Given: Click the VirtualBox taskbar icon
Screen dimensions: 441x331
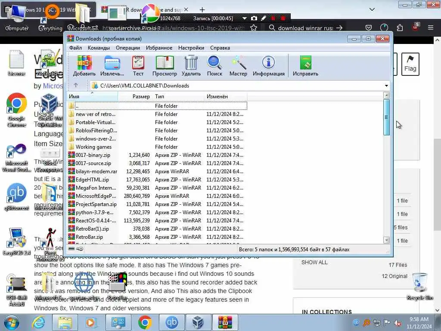Looking at the screenshot, I should [x=198, y=322].
